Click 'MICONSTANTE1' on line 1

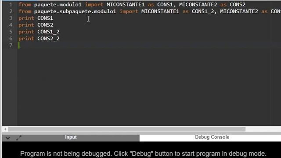coord(126,5)
